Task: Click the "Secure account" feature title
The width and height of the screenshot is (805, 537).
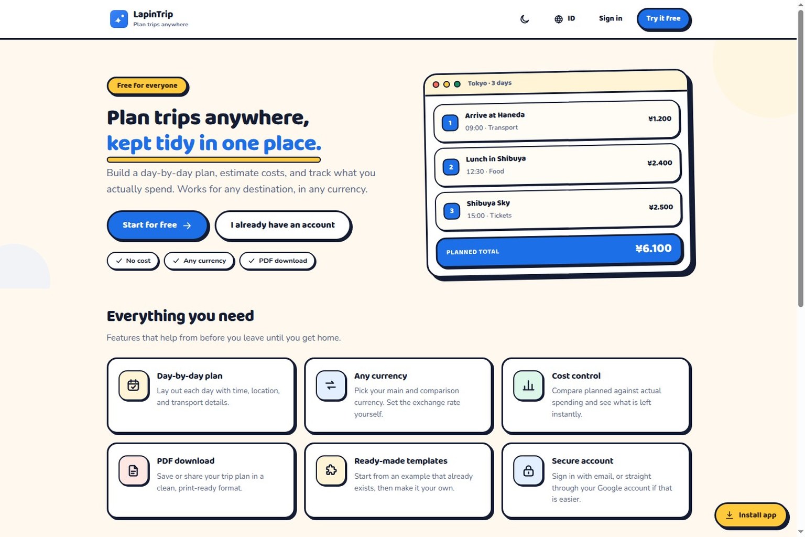Action: (582, 460)
